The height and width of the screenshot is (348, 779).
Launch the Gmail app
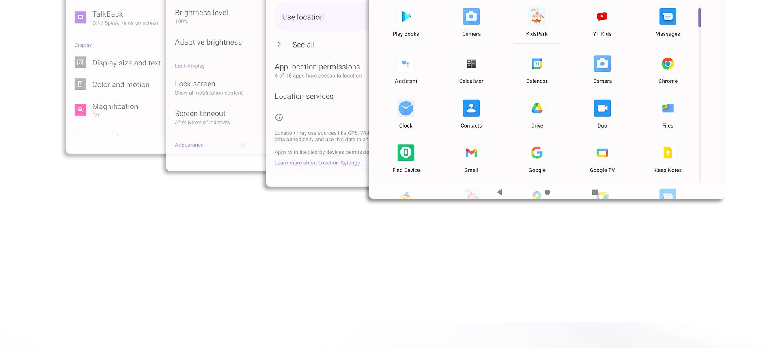(471, 153)
